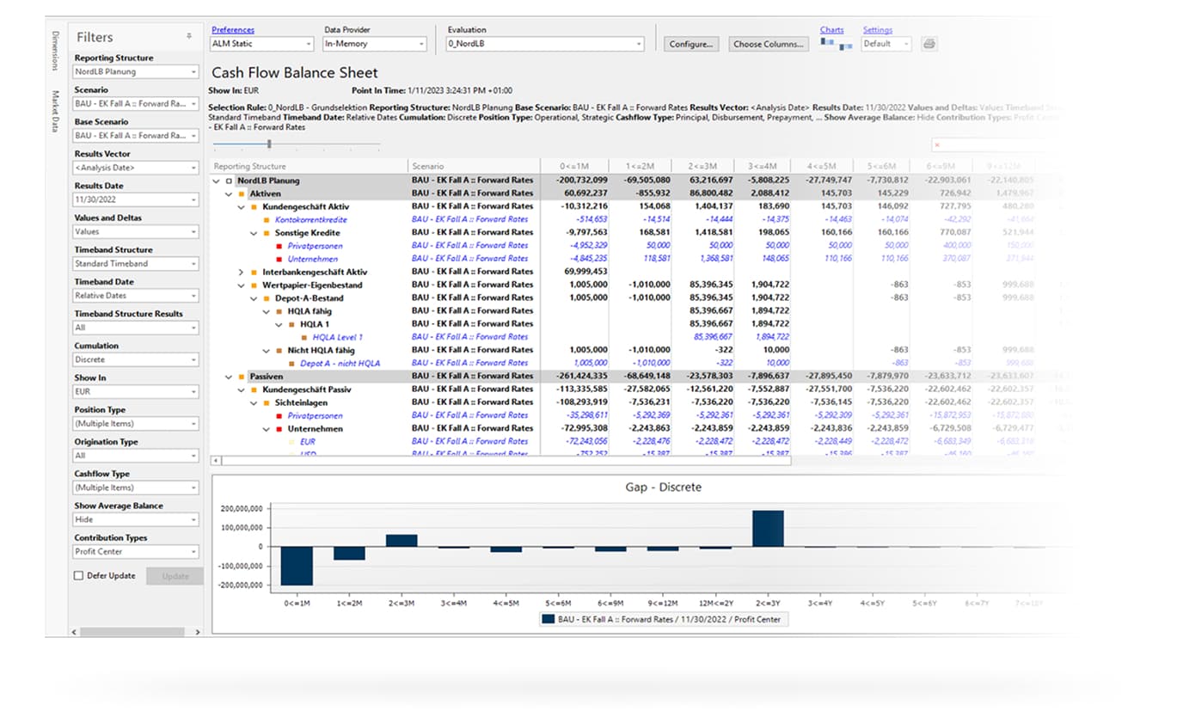Open the Results Vector dropdown
Image resolution: width=1177 pixels, height=711 pixels.
pyautogui.click(x=136, y=168)
